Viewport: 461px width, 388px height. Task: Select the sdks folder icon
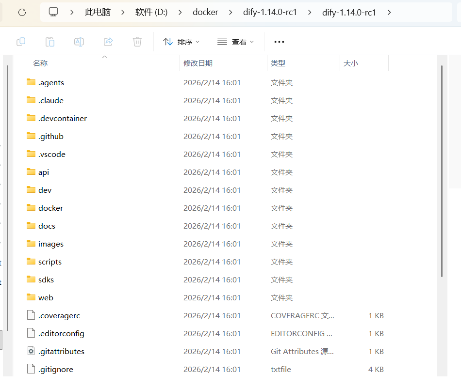point(31,279)
